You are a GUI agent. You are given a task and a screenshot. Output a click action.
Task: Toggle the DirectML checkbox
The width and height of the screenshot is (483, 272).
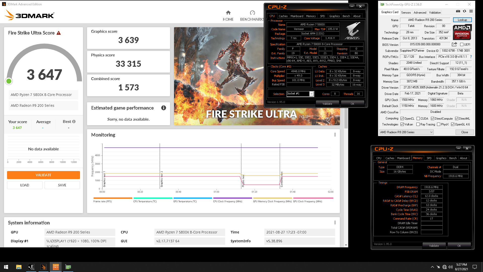pos(457,119)
